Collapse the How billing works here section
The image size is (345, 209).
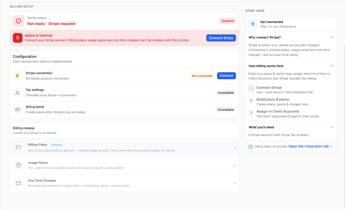point(332,66)
